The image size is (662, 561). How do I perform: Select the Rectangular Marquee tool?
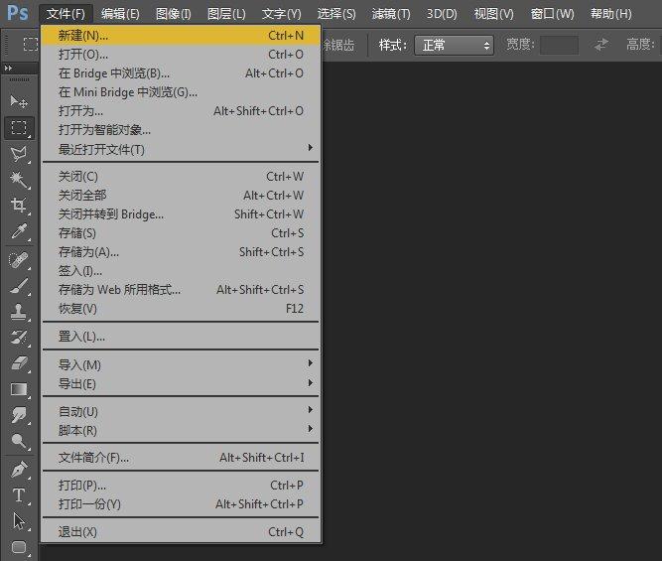click(x=19, y=127)
